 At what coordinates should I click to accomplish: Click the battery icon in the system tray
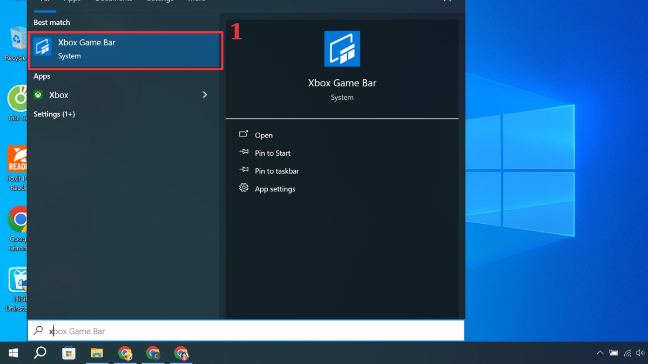(614, 353)
